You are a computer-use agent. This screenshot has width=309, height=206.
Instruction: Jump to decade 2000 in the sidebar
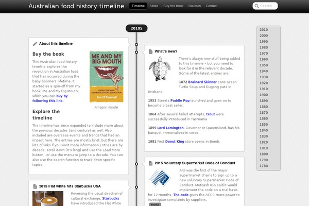(264, 36)
